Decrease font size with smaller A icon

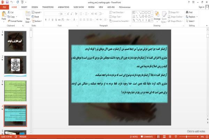click(71, 14)
